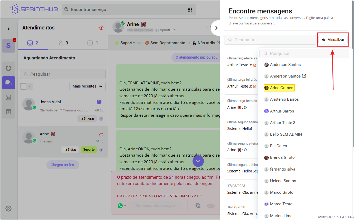Open the contacts icon in left sidebar
354x220 pixels.
tap(8, 97)
